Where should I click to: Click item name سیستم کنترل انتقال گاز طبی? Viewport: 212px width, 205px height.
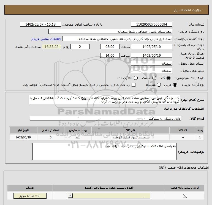(131, 137)
